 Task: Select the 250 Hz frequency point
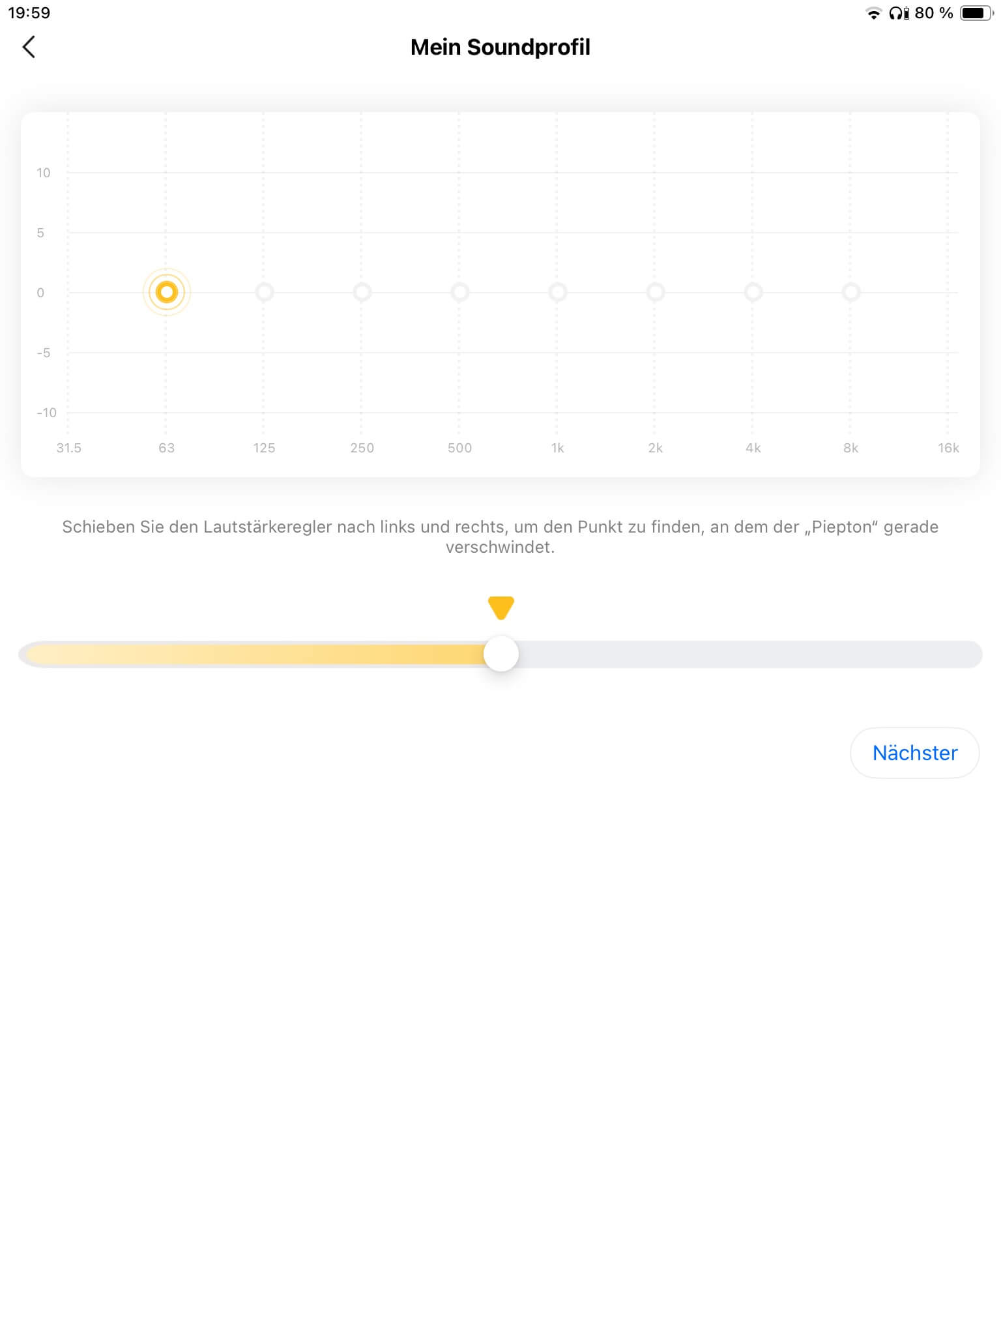click(362, 292)
